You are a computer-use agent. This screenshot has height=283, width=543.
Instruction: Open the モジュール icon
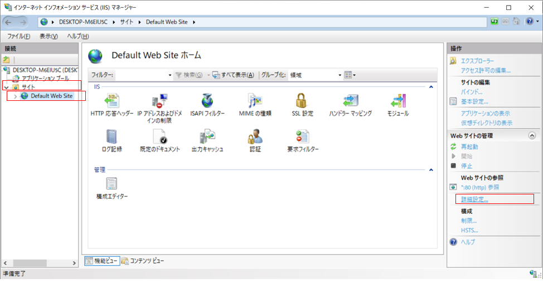(398, 101)
